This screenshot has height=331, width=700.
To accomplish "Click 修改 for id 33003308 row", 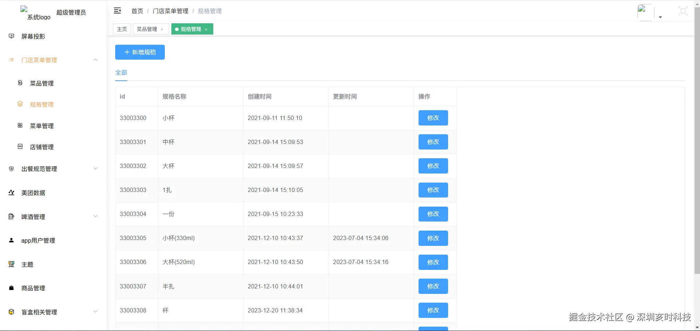I will [x=433, y=310].
